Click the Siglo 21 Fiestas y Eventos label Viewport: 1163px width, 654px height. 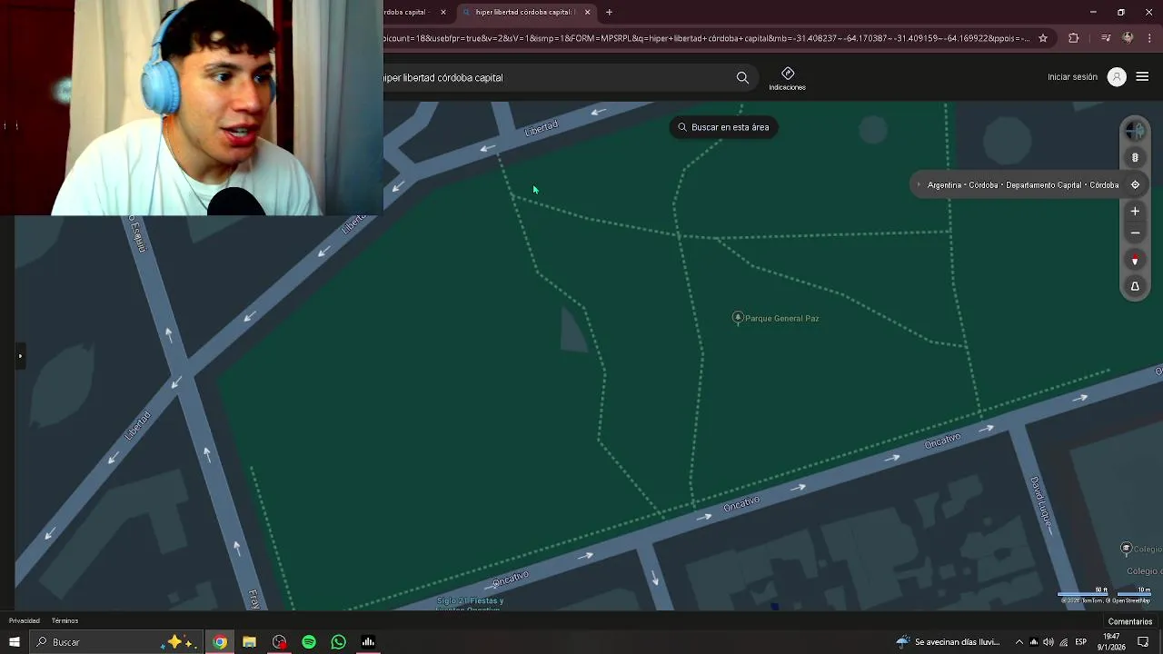[x=470, y=604]
